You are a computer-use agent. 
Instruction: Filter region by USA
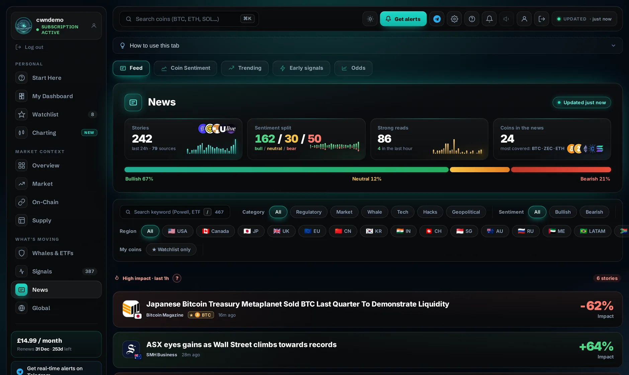(178, 231)
